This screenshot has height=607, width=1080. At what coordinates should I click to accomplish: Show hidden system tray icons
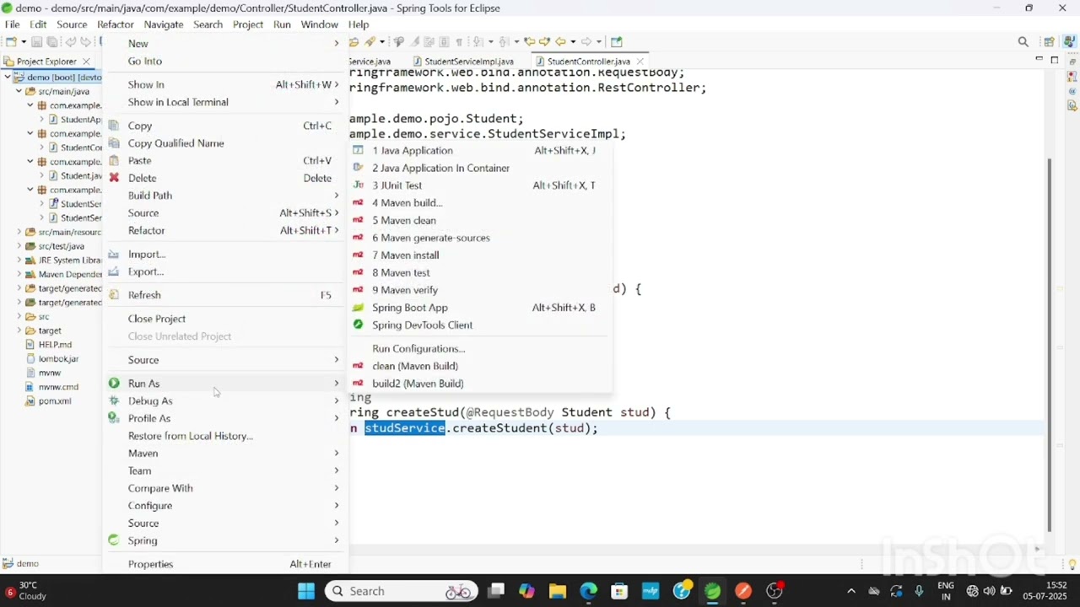pos(850,591)
